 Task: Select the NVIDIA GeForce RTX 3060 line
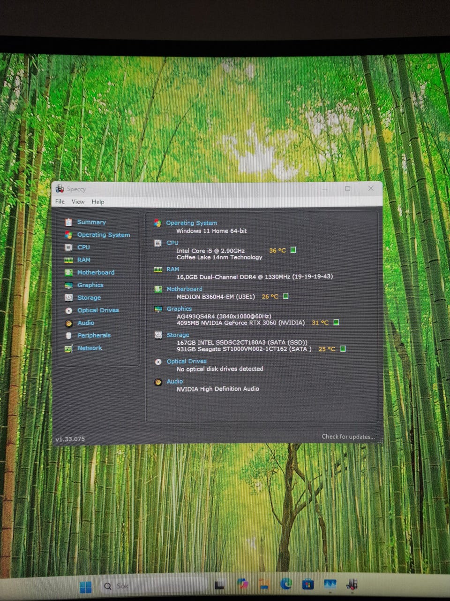pyautogui.click(x=240, y=323)
